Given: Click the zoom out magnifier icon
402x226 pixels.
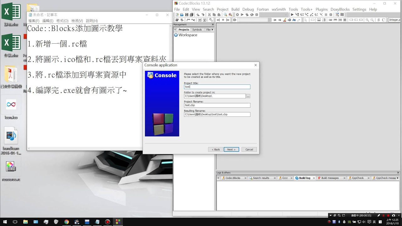Looking at the screenshot, I should 372,20.
